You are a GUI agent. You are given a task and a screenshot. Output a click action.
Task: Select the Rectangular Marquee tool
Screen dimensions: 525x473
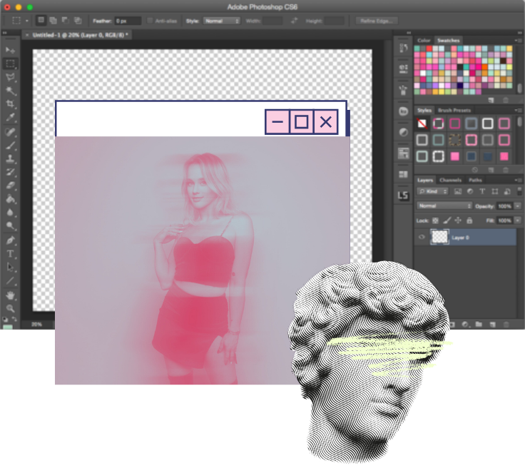pyautogui.click(x=11, y=63)
